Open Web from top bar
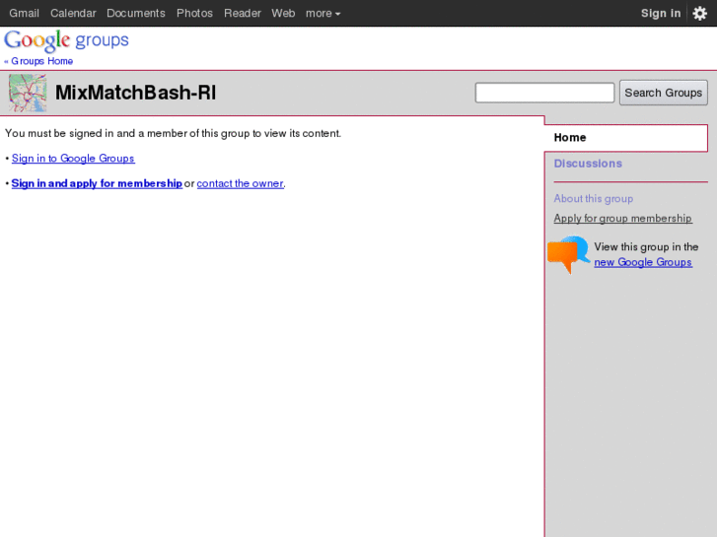Image resolution: width=717 pixels, height=537 pixels. pyautogui.click(x=283, y=13)
